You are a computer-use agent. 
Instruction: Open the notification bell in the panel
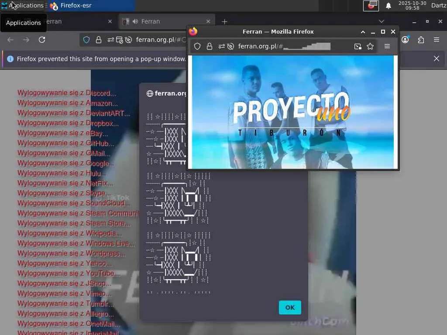[x=388, y=6]
